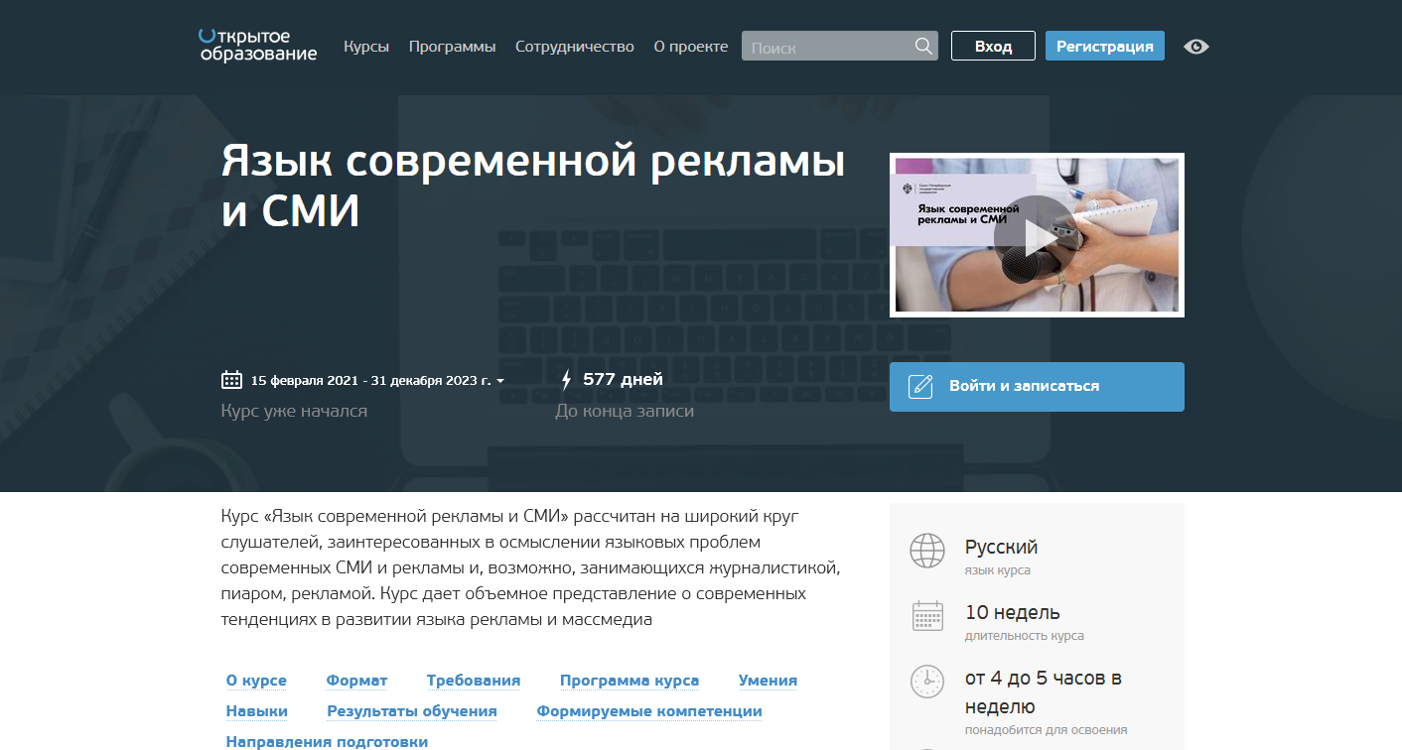Open the Курсы menu item
Image resolution: width=1402 pixels, height=750 pixels.
point(365,45)
